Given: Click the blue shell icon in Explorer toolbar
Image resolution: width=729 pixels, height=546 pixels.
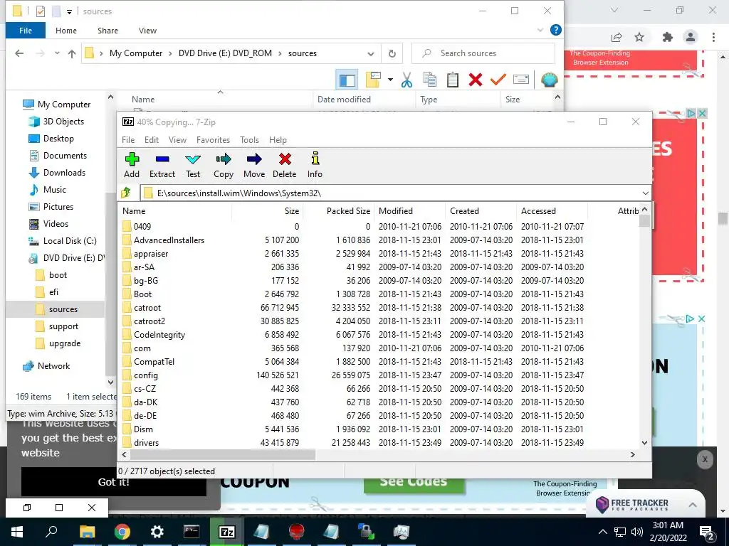Looking at the screenshot, I should [x=549, y=80].
